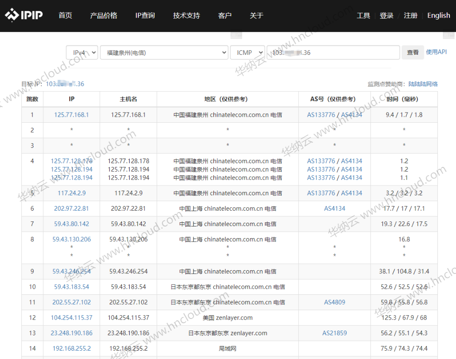This screenshot has width=456, height=359.
Task: Open the 技术支持 menu item
Action: pyautogui.click(x=186, y=15)
